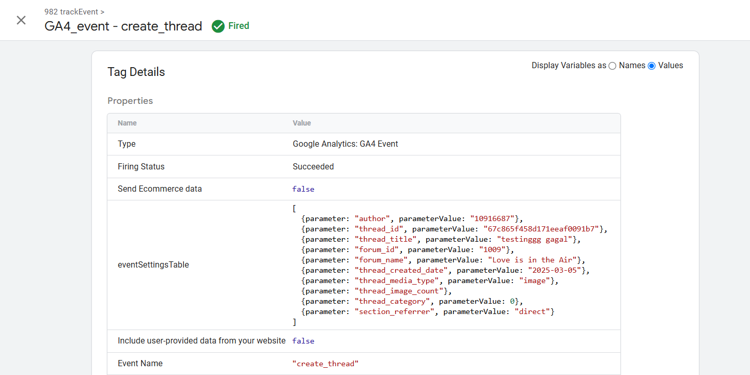The height and width of the screenshot is (375, 750).
Task: Click Send Ecommerce data label
Action: 160,189
